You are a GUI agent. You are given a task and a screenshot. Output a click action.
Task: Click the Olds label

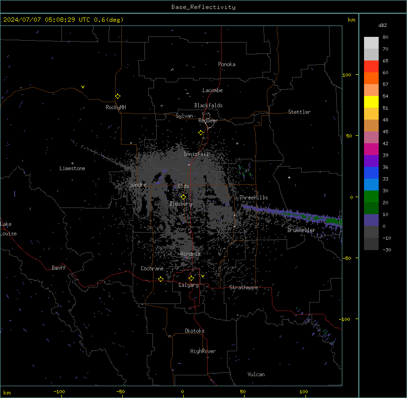point(183,186)
